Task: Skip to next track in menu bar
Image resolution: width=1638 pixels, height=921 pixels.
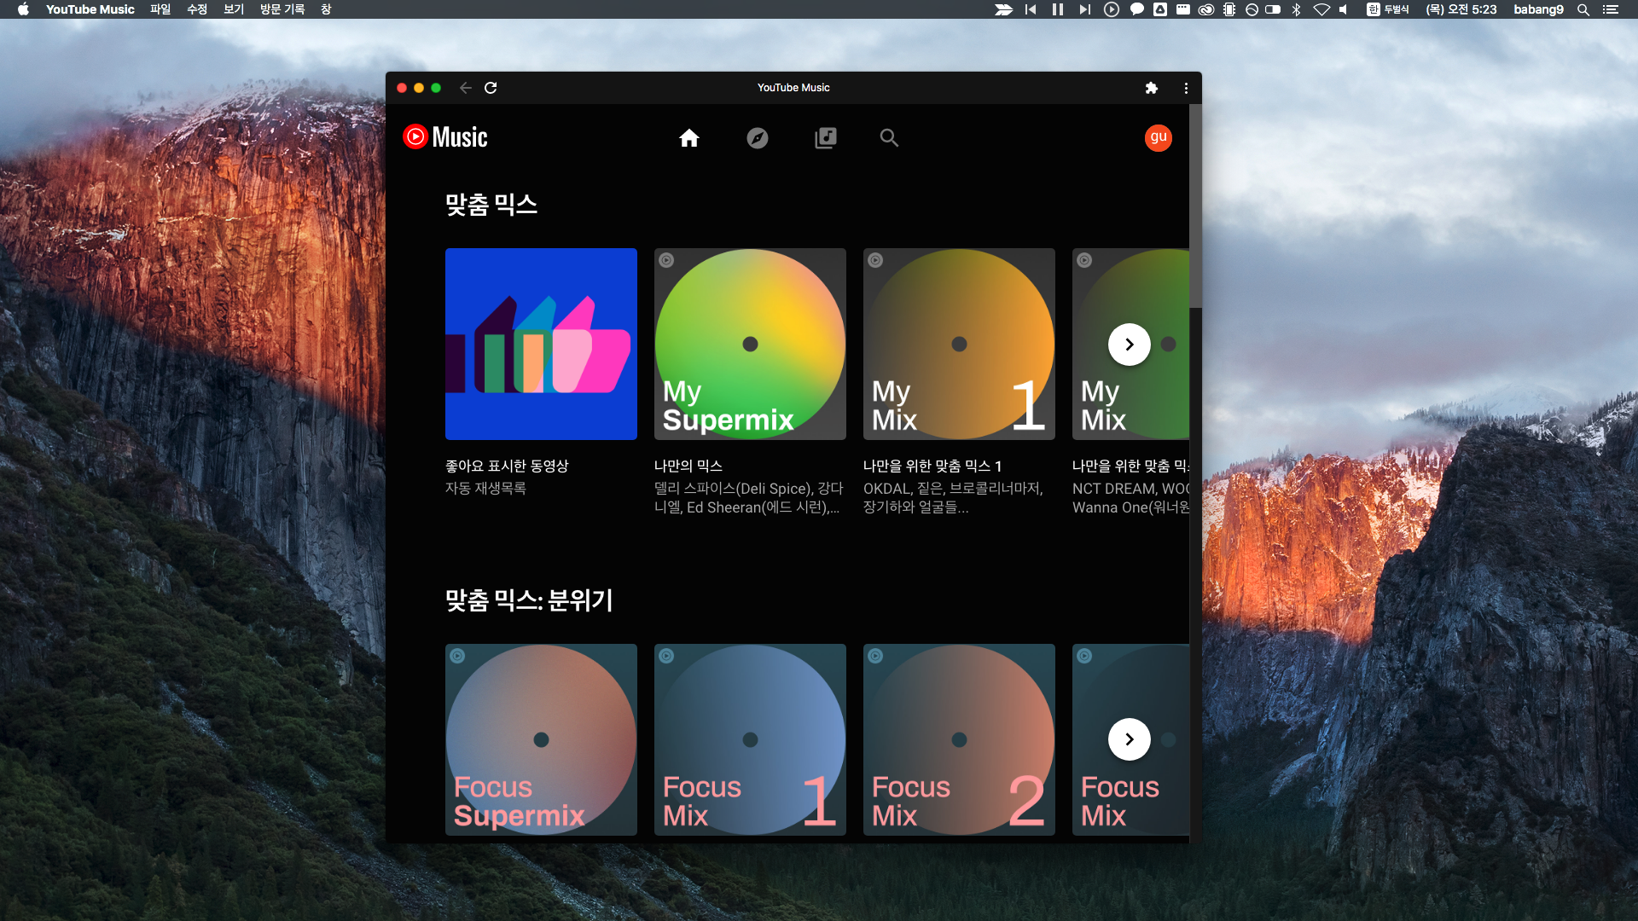Action: [1084, 9]
